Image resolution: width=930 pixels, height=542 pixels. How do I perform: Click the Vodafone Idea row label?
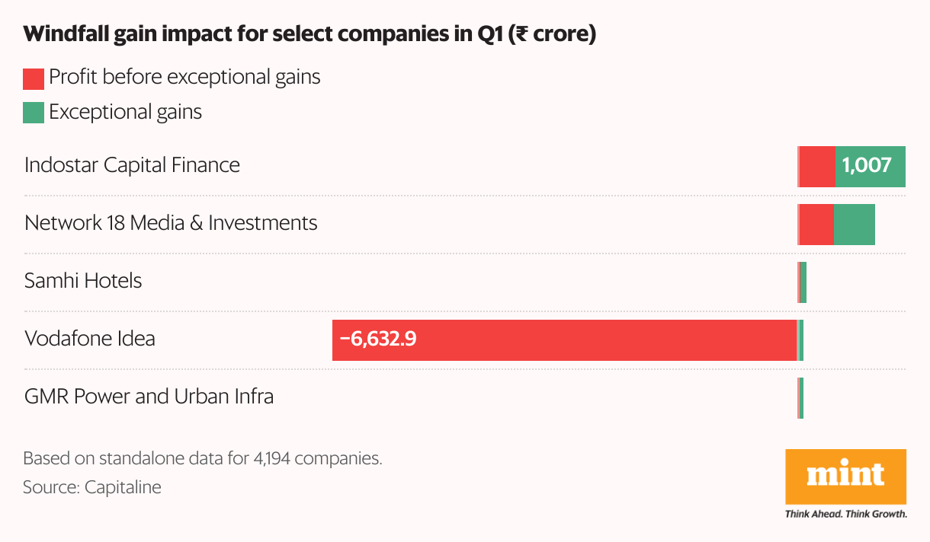(x=90, y=339)
